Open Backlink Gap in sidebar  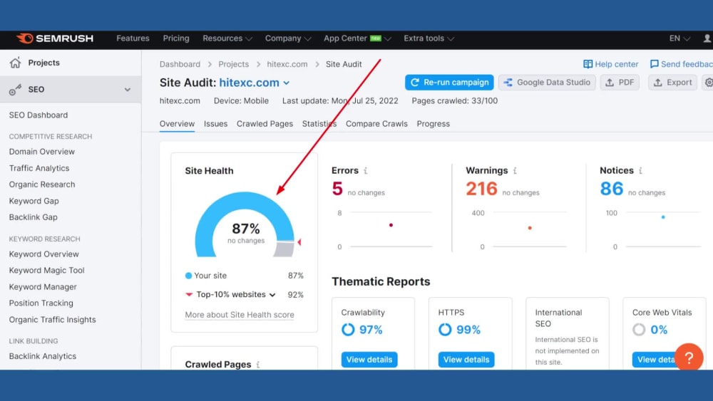(34, 217)
